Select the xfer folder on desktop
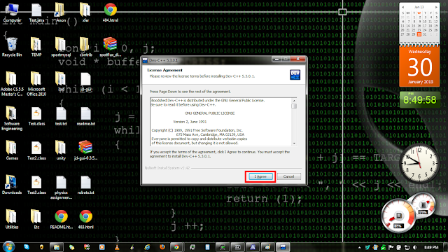The height and width of the screenshot is (252, 448). (85, 13)
